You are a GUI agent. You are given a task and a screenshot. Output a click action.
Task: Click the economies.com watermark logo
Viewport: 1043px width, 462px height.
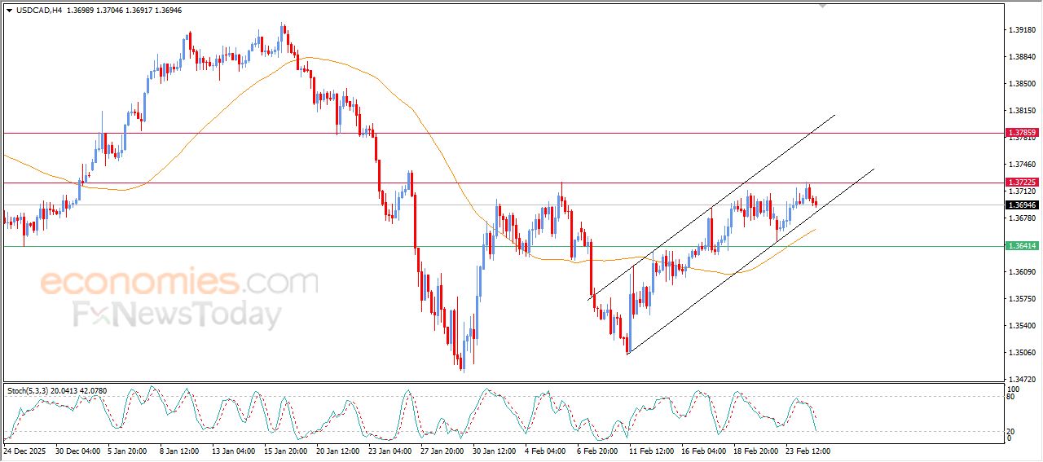point(179,282)
